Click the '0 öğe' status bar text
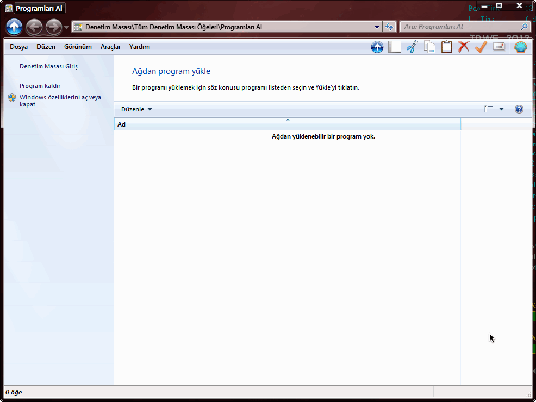Screen dimensions: 536x402 (14, 392)
